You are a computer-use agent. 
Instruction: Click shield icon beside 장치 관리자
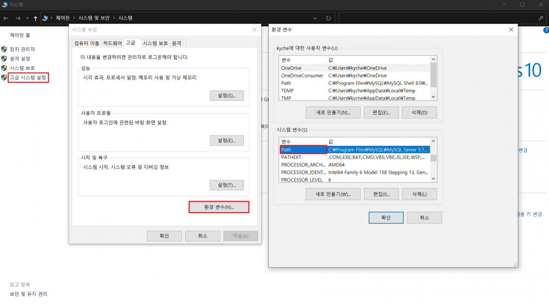(4, 49)
